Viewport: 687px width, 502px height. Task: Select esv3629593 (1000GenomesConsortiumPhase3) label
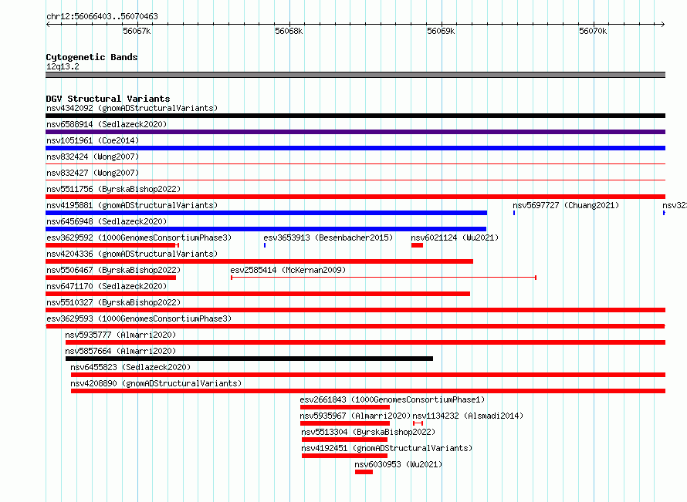click(139, 318)
